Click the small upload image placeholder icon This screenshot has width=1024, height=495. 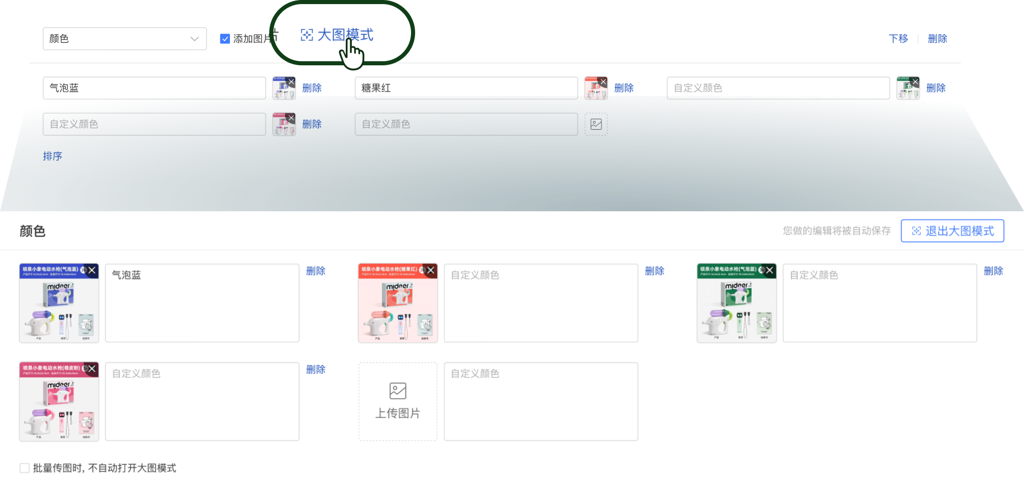[596, 124]
